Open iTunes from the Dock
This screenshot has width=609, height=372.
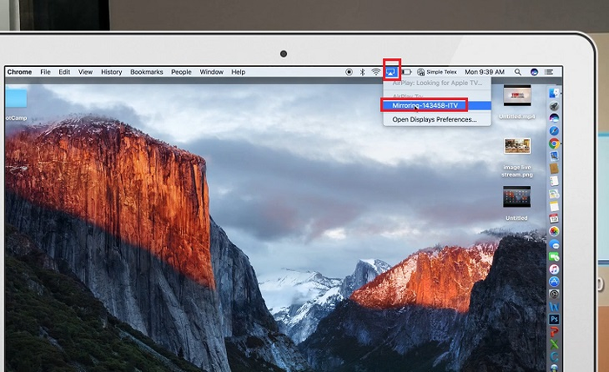(554, 269)
